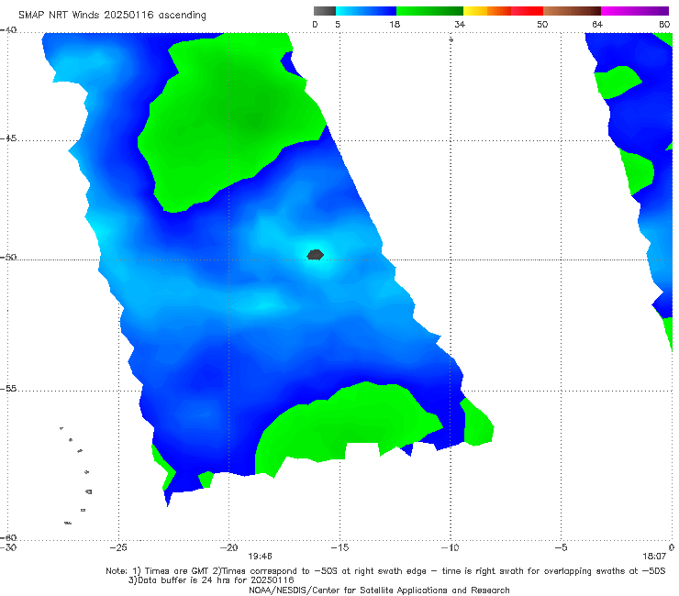Screen dimensions: 679x596
Task: Pick the gray segment of the wind colorbar
Action: tap(325, 11)
